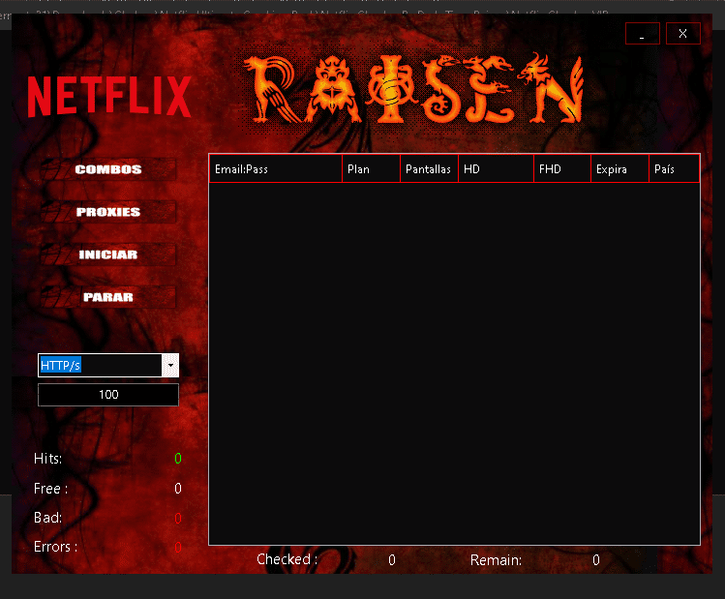Close the checker window with X

point(683,33)
